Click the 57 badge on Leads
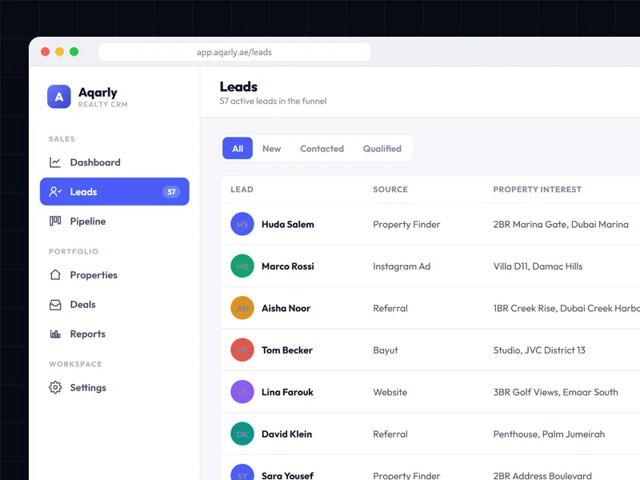Image resolution: width=640 pixels, height=480 pixels. point(171,192)
